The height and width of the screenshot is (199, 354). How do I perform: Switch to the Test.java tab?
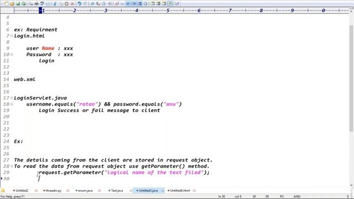click(x=116, y=191)
